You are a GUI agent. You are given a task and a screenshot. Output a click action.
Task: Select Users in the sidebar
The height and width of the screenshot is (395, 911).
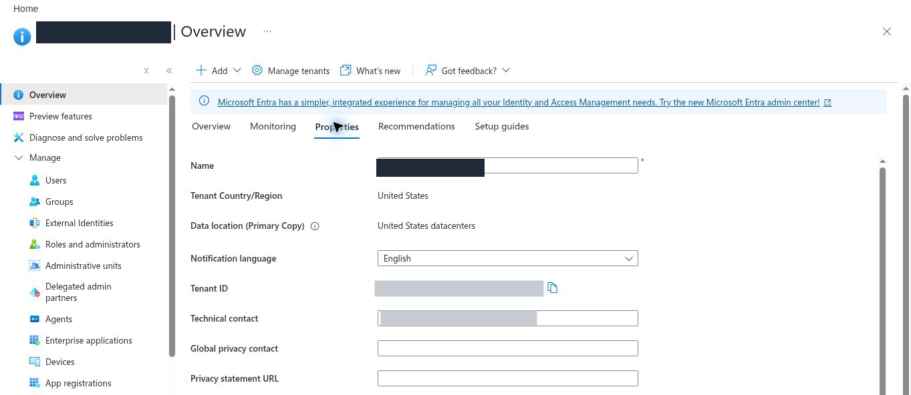point(56,180)
